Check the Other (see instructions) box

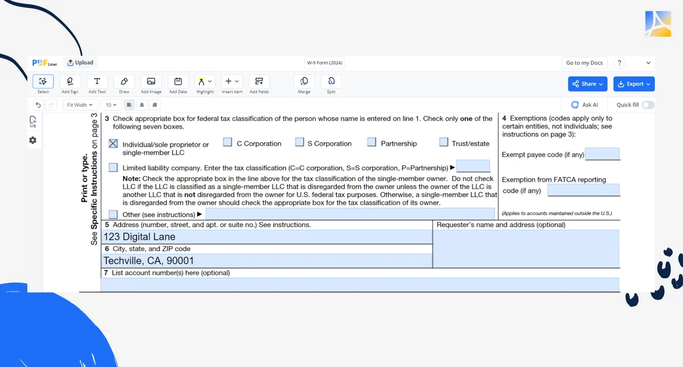[x=113, y=214]
